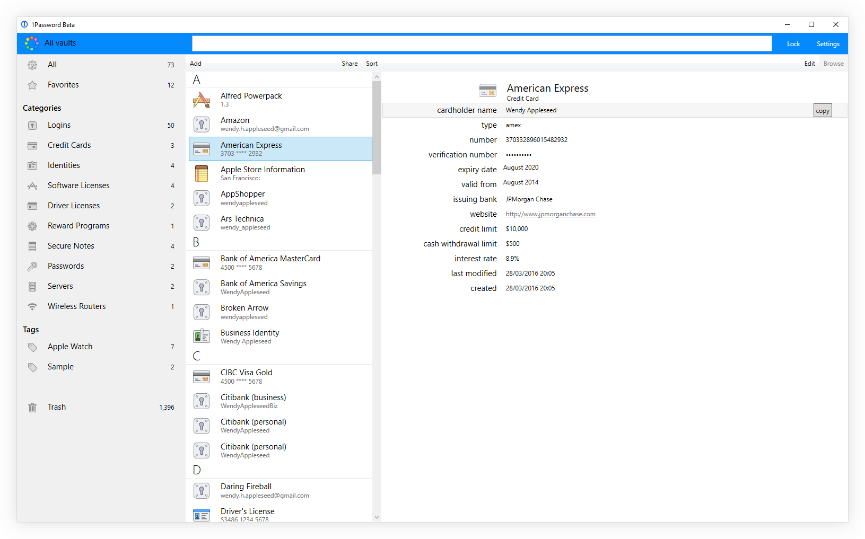Click the search input field
865x539 pixels.
pyautogui.click(x=482, y=43)
